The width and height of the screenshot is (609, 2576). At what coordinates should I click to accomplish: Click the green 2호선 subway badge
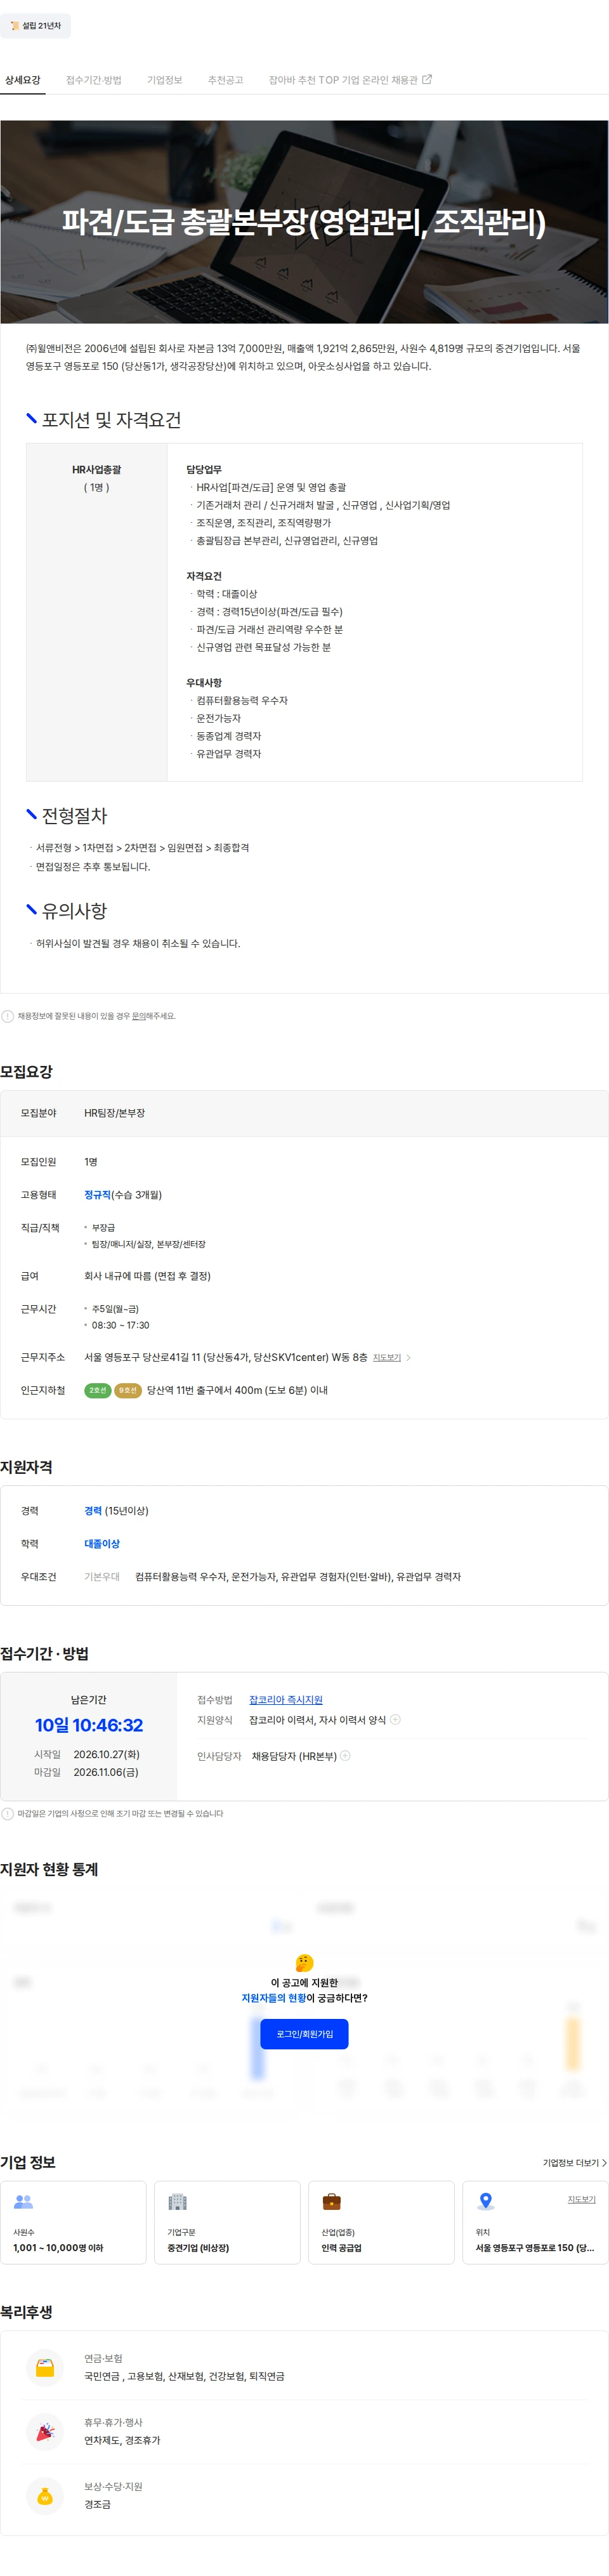tap(97, 1390)
